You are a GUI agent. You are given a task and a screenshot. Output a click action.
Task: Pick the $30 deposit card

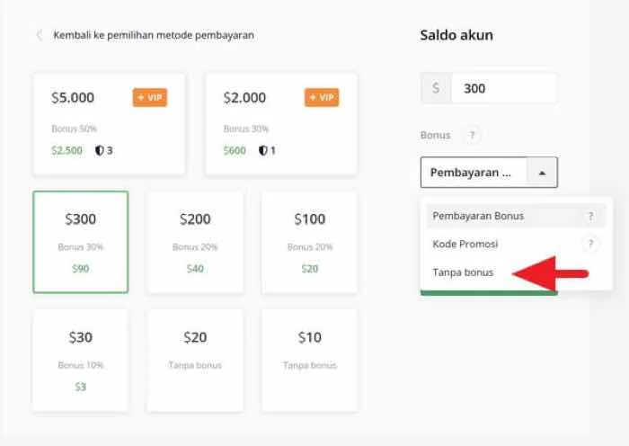pyautogui.click(x=81, y=360)
